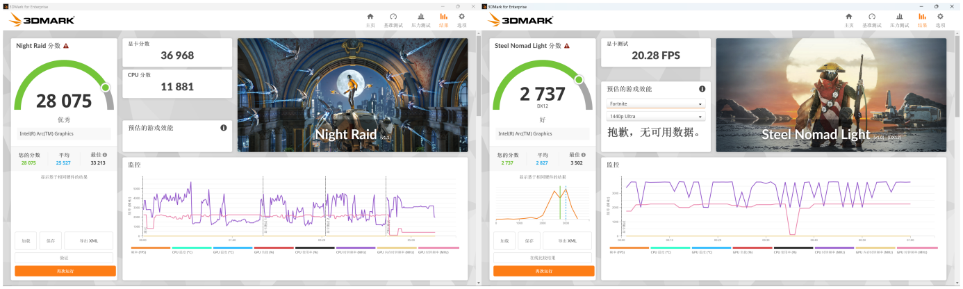The width and height of the screenshot is (963, 289).
Task: Click Intel(R) Arc(TM) Graphics in Steel Nomad Light window
Action: [x=525, y=133]
